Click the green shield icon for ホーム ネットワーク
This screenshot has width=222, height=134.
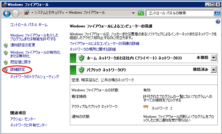point(81,58)
